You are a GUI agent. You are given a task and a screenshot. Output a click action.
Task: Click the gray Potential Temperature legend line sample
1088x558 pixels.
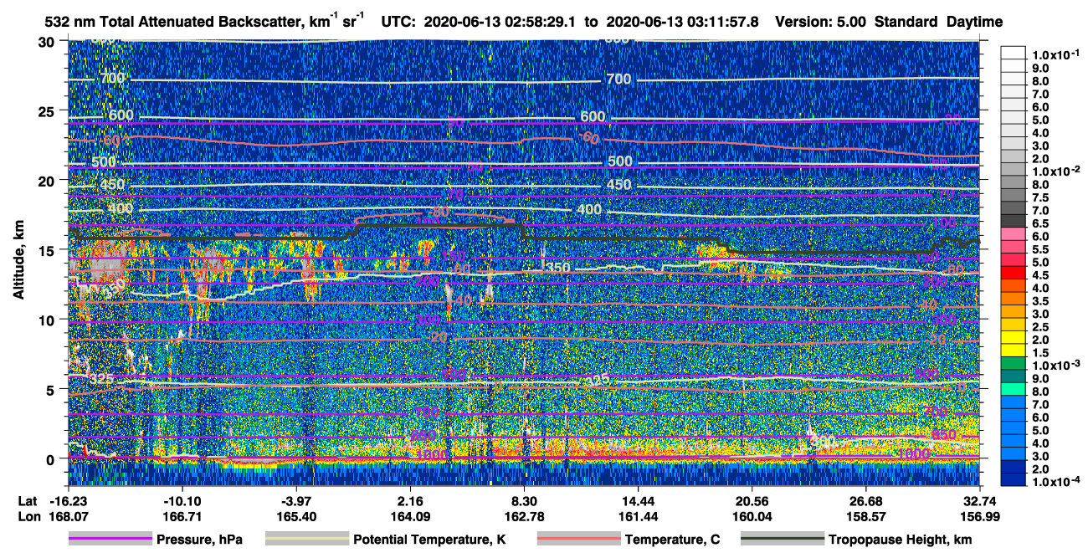pos(307,539)
